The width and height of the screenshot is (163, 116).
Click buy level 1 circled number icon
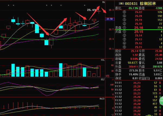(x=124, y=32)
